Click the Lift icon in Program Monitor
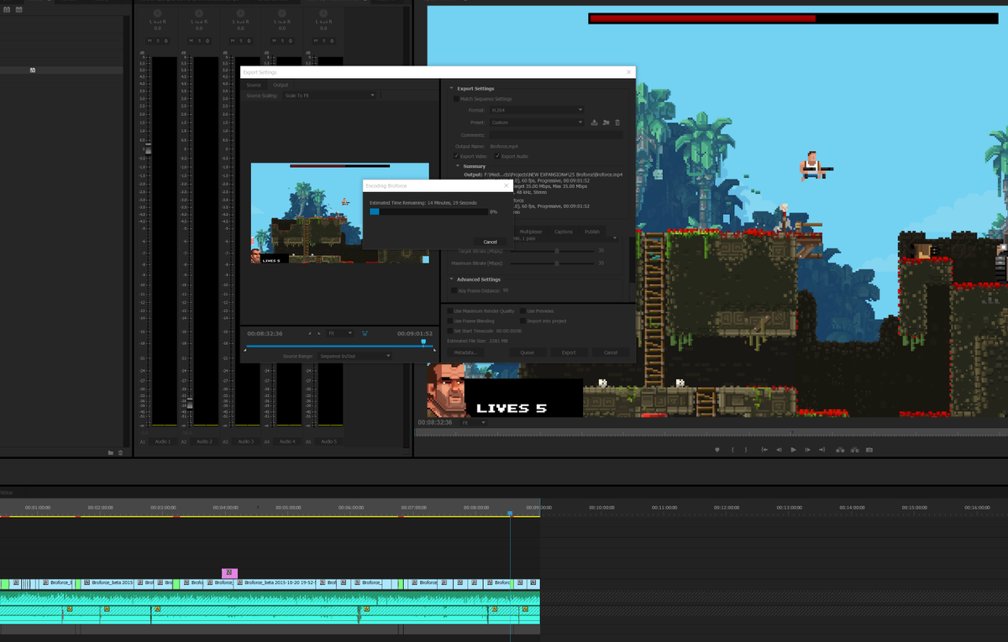The image size is (1008, 642). point(839,450)
